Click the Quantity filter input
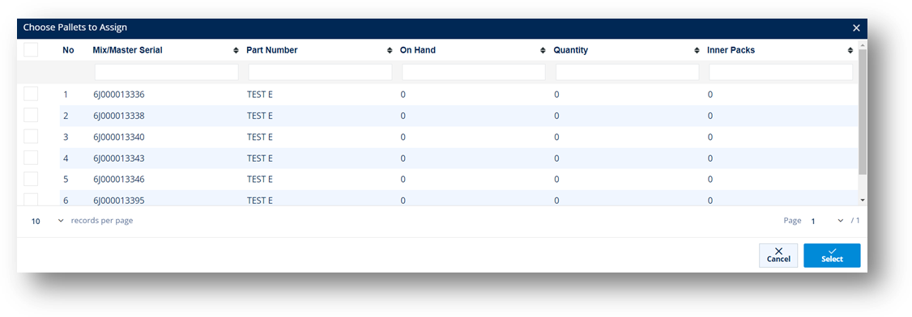Image resolution: width=912 pixels, height=317 pixels. coord(627,72)
